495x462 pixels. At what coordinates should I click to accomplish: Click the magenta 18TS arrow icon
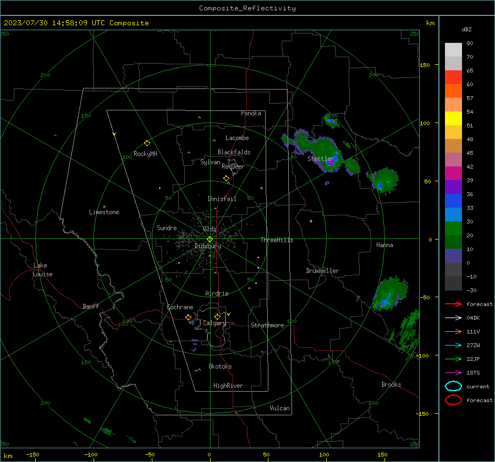[x=453, y=373]
